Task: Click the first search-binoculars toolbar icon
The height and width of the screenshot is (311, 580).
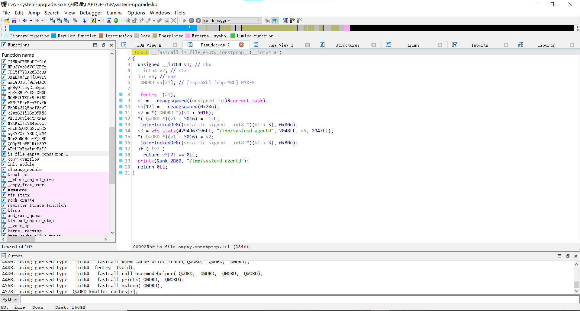Action: tap(52, 20)
